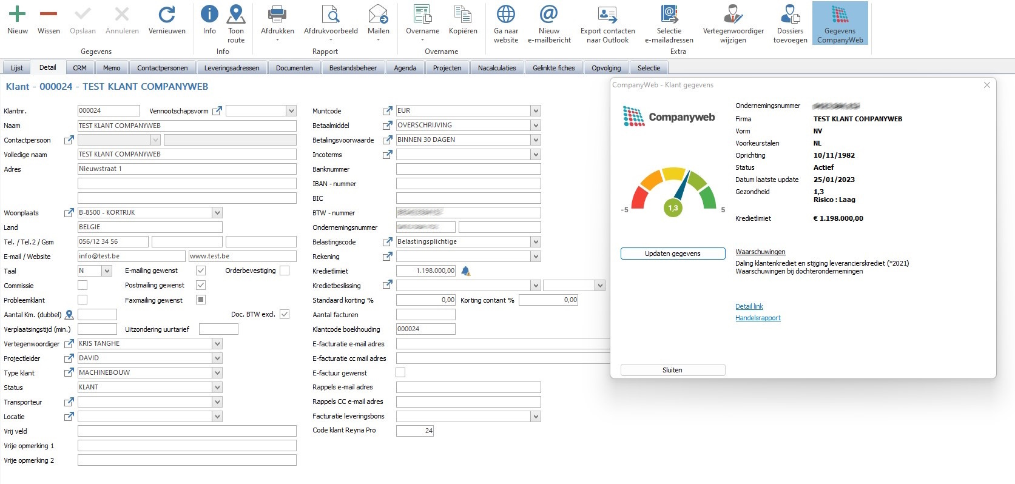Toggle E-factuur gewenst checkbox

coord(400,372)
